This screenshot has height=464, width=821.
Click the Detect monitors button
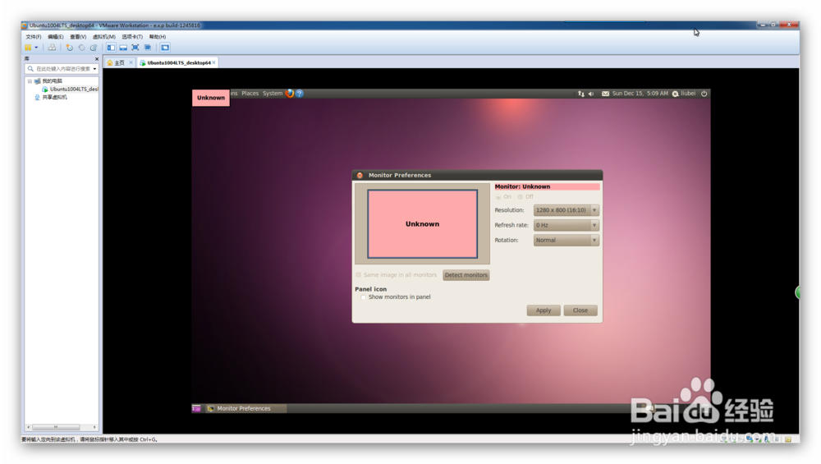tap(466, 275)
